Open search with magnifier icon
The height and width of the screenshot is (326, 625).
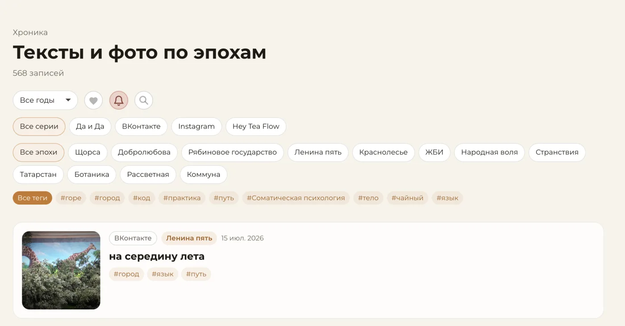(x=144, y=100)
